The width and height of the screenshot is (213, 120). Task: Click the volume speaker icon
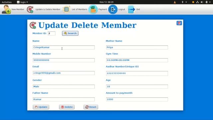tap(202, 2)
